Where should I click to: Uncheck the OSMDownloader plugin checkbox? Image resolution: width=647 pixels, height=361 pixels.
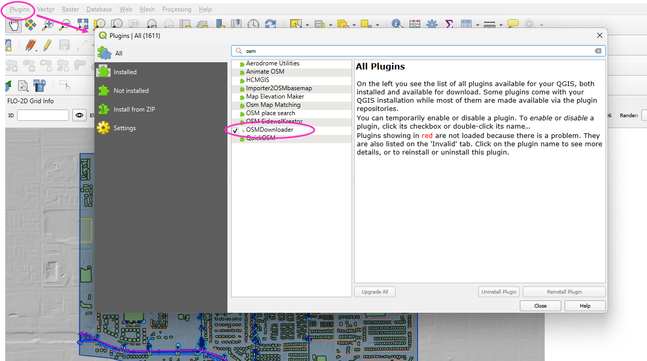tap(235, 130)
